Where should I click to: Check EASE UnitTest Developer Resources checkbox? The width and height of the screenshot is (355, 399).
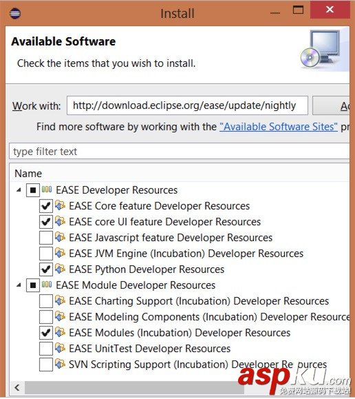46,349
